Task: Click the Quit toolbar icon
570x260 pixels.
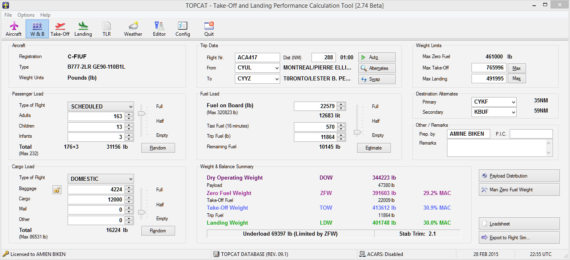Action: pos(209,29)
